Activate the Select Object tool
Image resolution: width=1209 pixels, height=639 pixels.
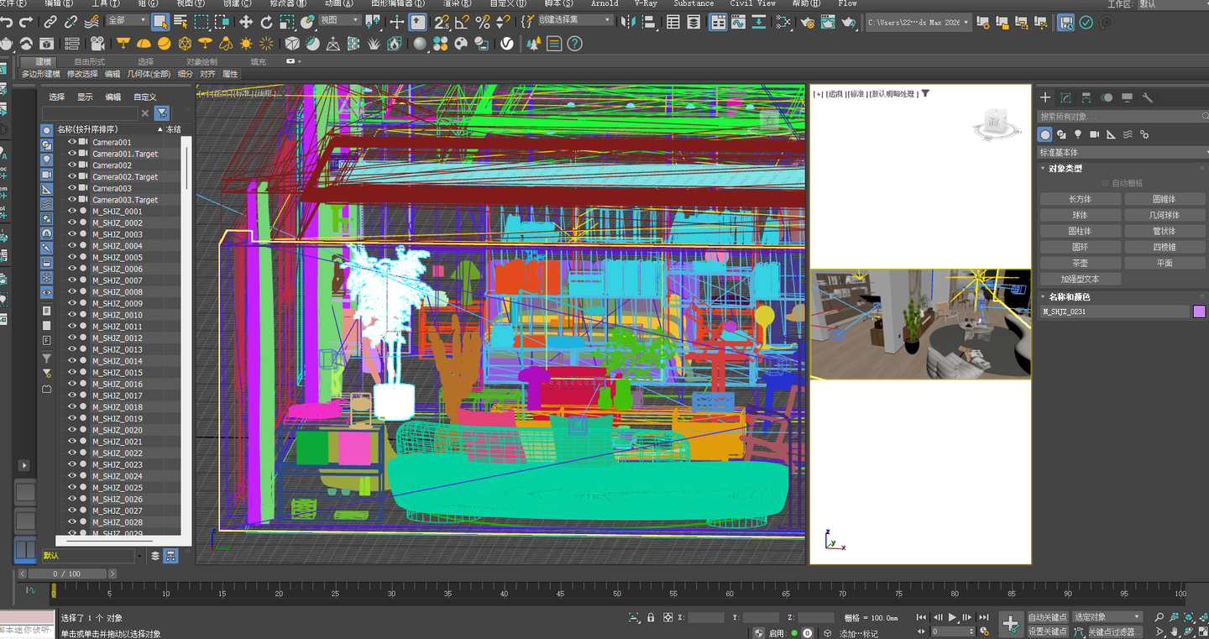point(160,22)
